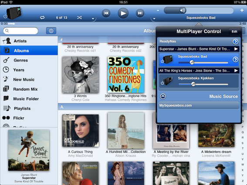Skip to previous track
Image resolution: width=247 pixels, height=185 pixels.
click(x=106, y=13)
